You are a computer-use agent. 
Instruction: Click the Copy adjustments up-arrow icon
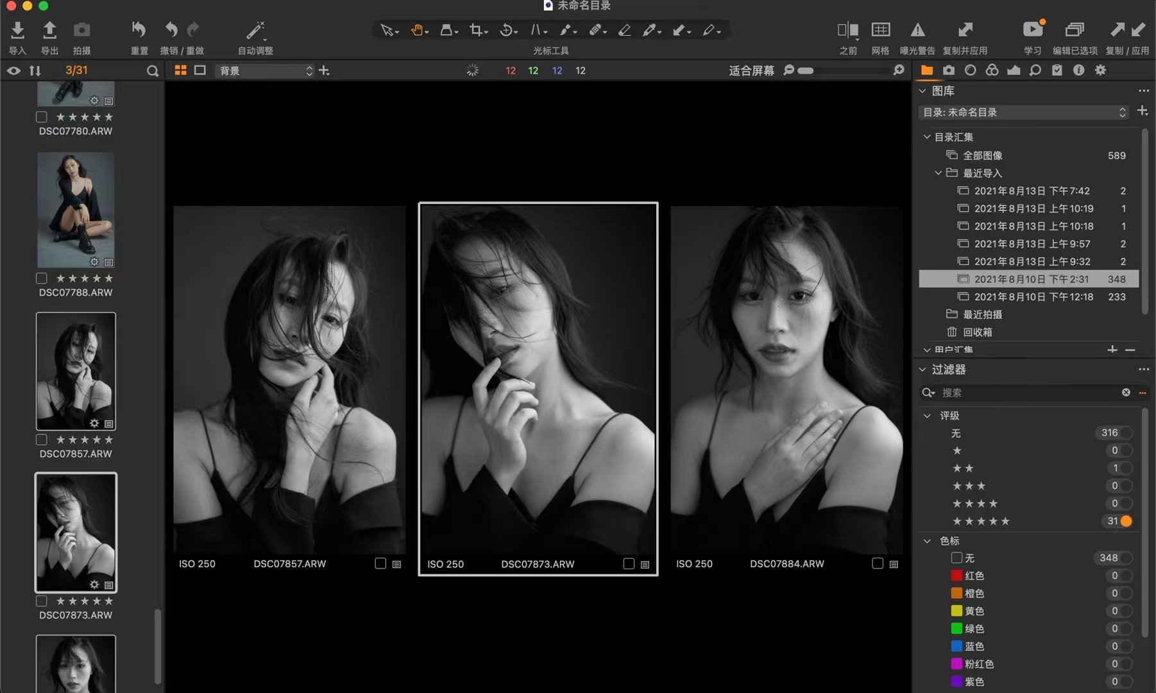(1117, 30)
